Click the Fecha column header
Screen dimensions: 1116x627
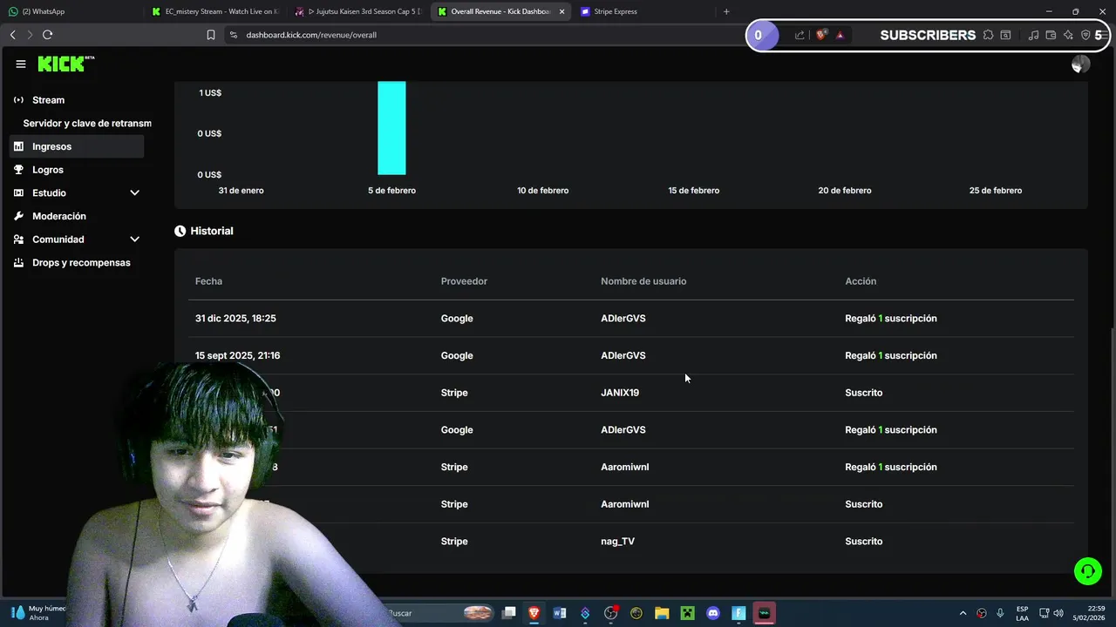(x=208, y=281)
